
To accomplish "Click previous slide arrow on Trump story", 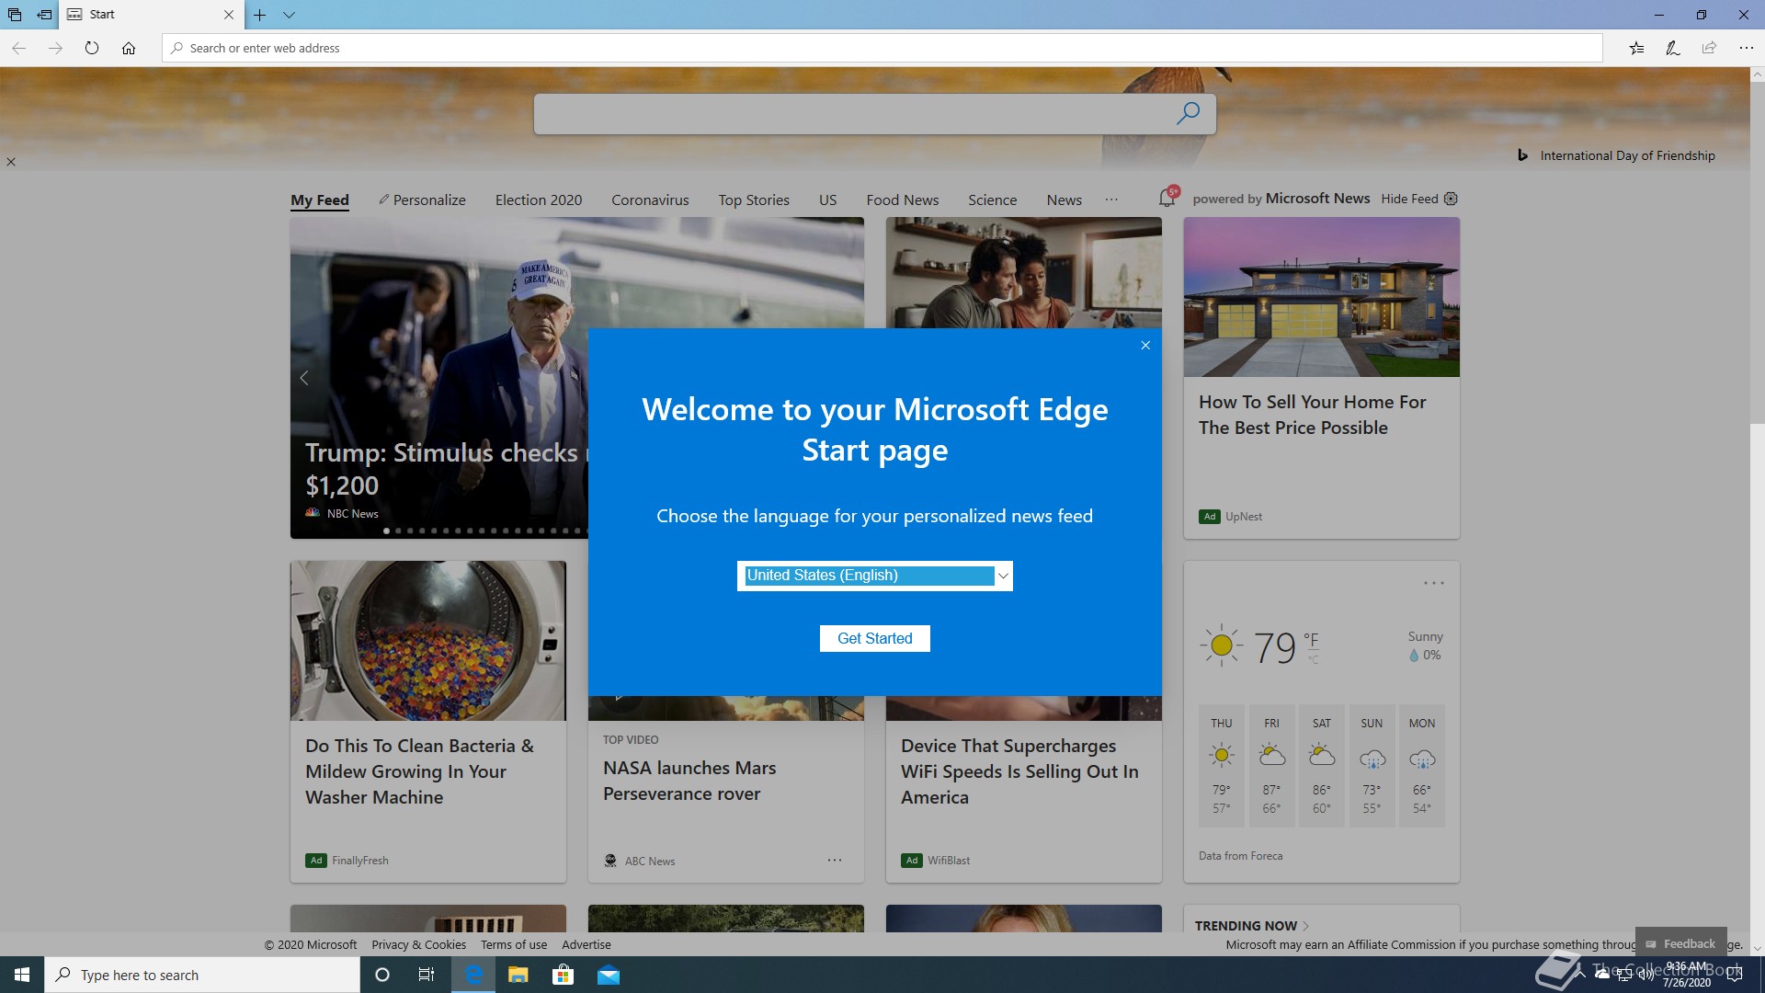I will point(304,378).
